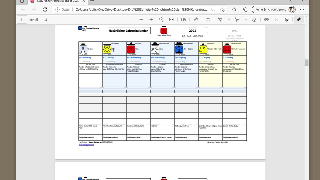320x180 pixels.
Task: Open tab actions menu icon
Action: point(22,1)
